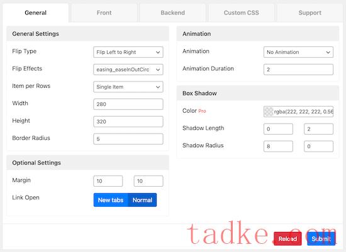This screenshot has height=252, width=346.
Task: Open the Custom CSS tab
Action: [x=242, y=13]
